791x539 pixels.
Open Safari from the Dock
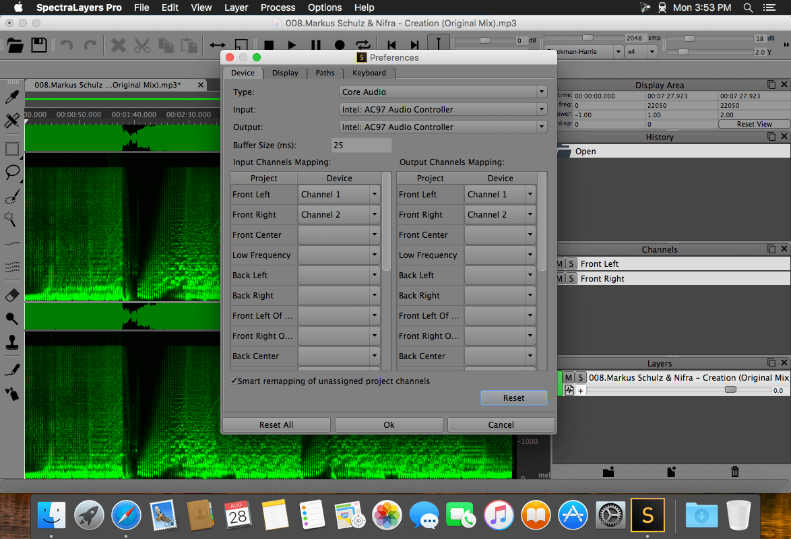(x=126, y=515)
